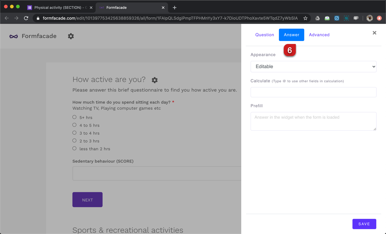
Task: Click the browser profile avatar
Action: [369, 18]
